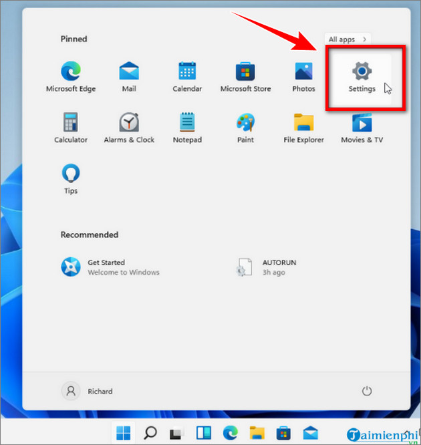Open File Explorer from the taskbar
This screenshot has height=445, width=421.
click(x=257, y=433)
